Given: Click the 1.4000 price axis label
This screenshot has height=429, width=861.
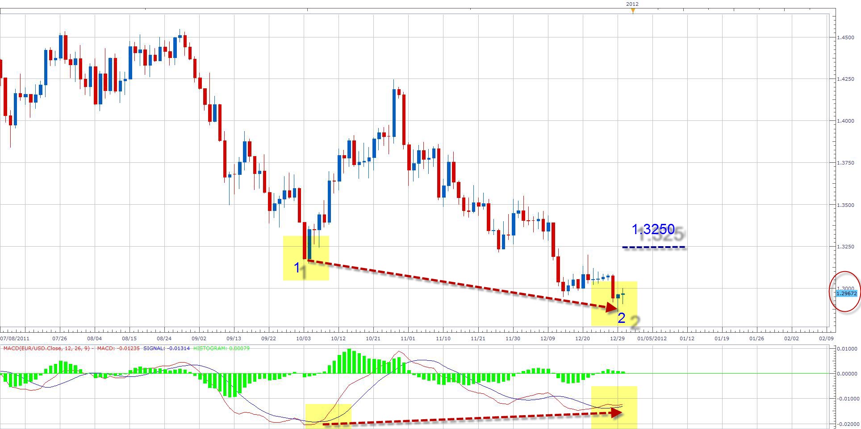Looking at the screenshot, I should point(845,121).
